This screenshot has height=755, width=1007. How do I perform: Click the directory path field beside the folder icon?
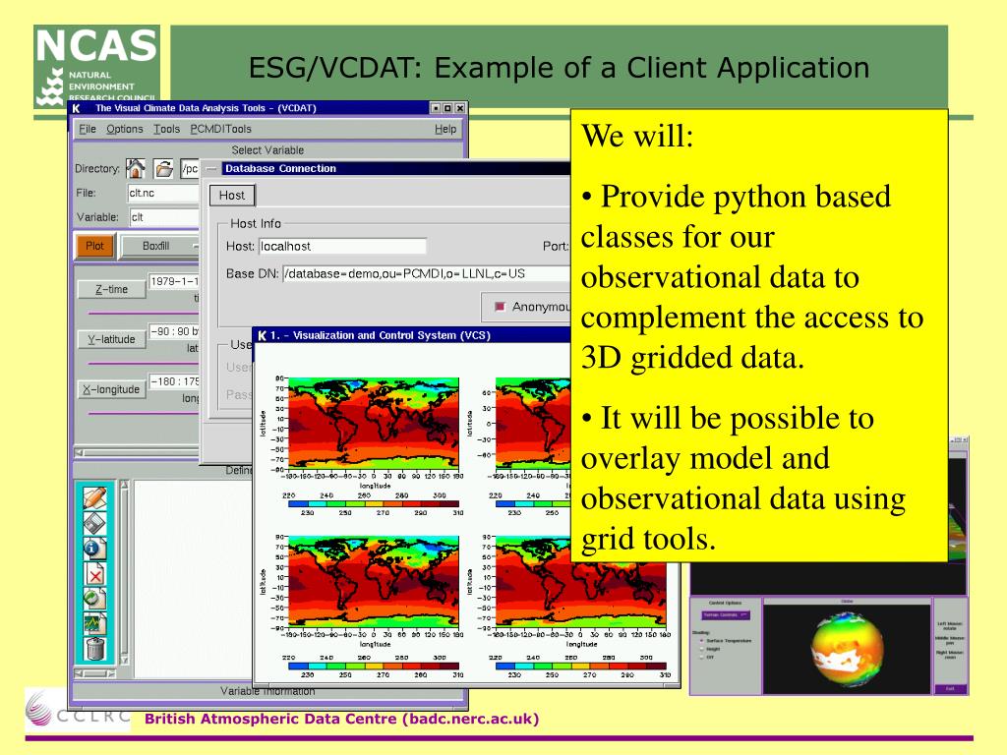[190, 169]
